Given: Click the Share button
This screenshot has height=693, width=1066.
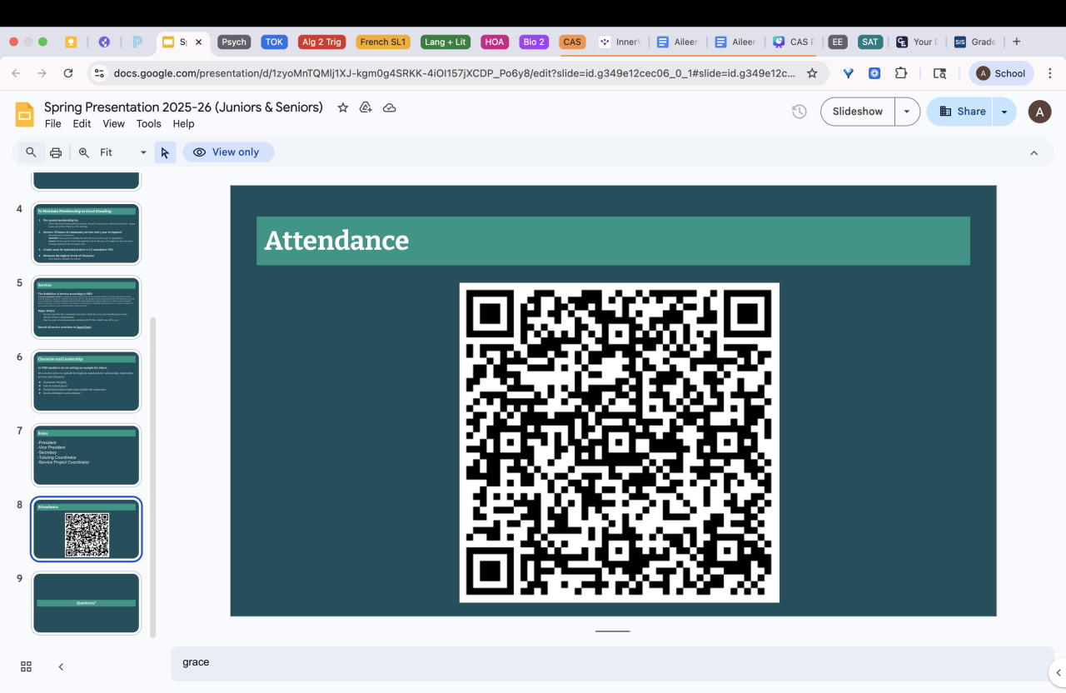Looking at the screenshot, I should click(x=962, y=112).
